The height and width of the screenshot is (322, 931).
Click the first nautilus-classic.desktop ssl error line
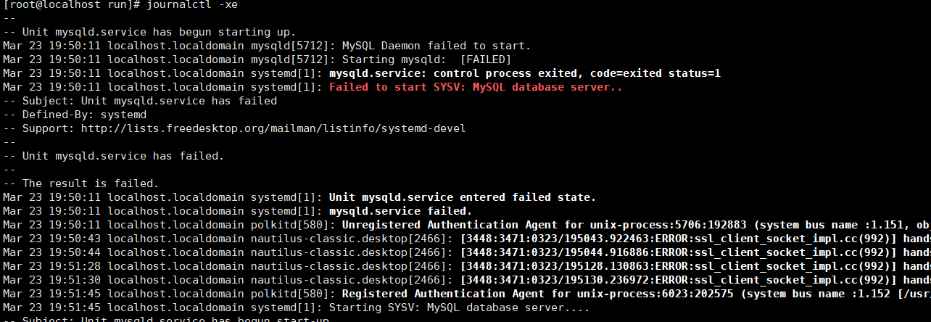coord(466,239)
